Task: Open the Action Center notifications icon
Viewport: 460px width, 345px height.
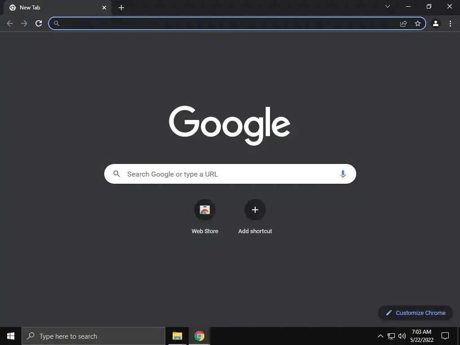Action: [x=445, y=336]
